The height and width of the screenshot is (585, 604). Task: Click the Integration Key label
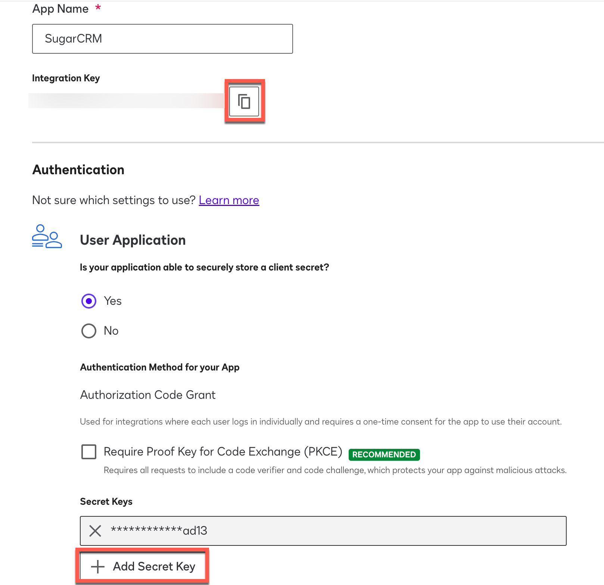66,78
